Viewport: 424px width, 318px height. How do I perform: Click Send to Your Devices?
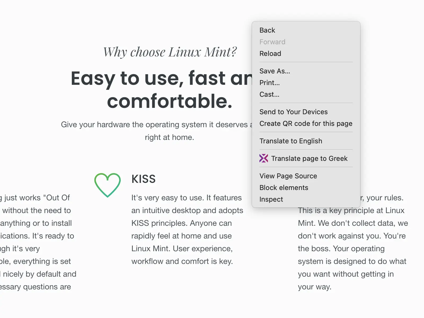pos(294,112)
